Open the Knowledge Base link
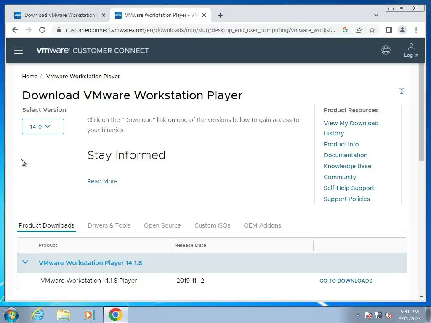The width and height of the screenshot is (431, 323). tap(347, 166)
